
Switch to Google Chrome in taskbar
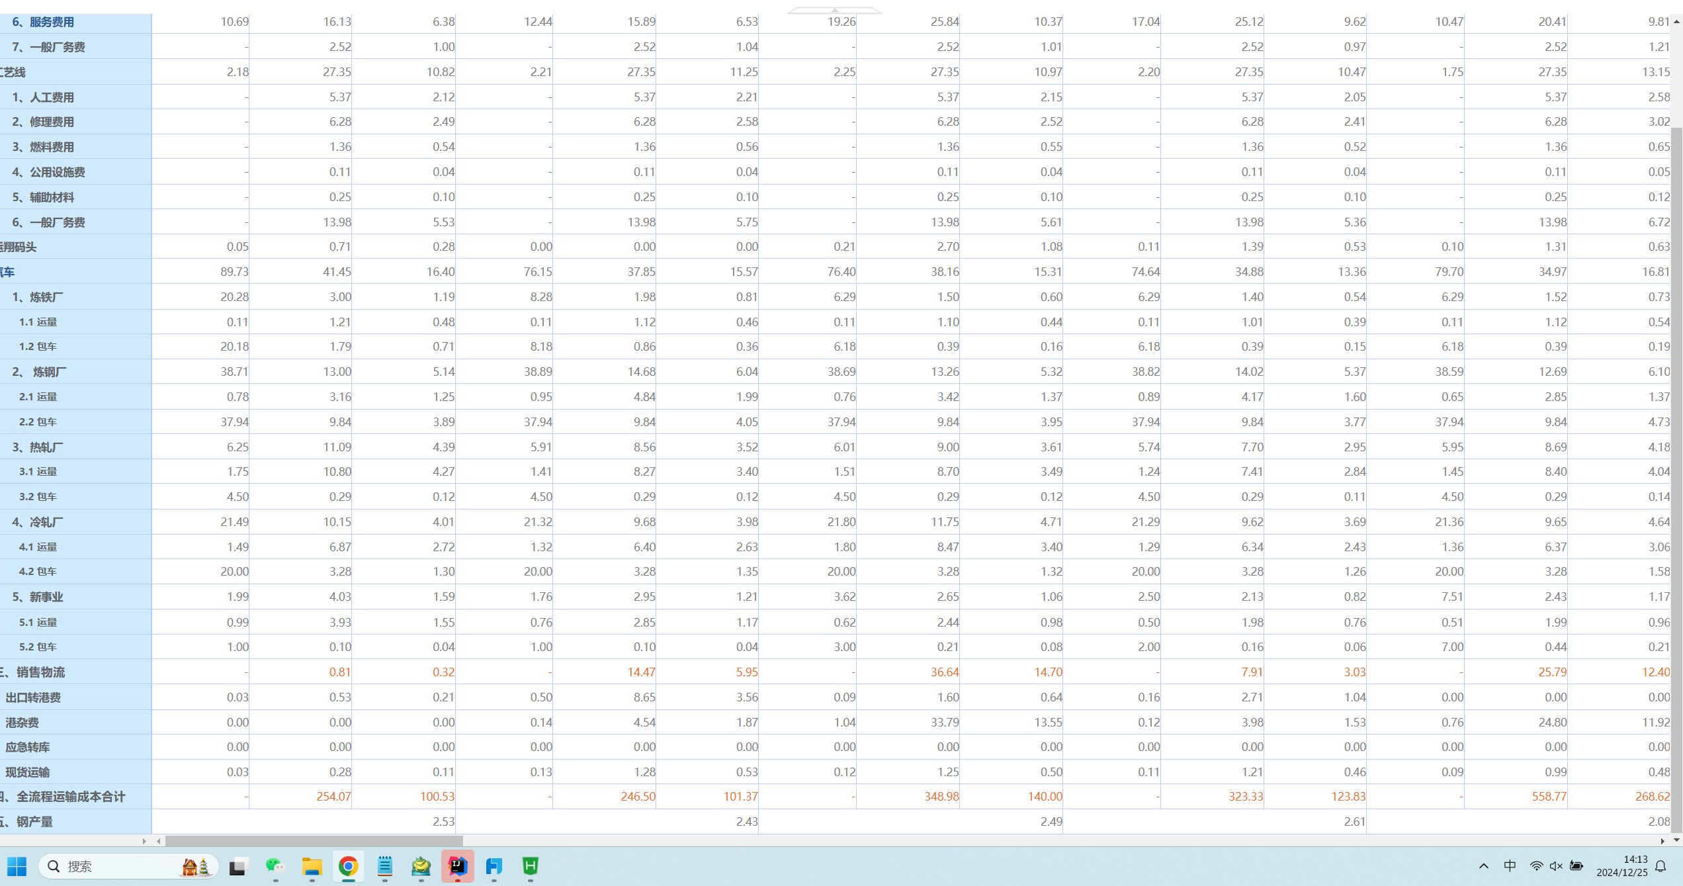point(349,866)
